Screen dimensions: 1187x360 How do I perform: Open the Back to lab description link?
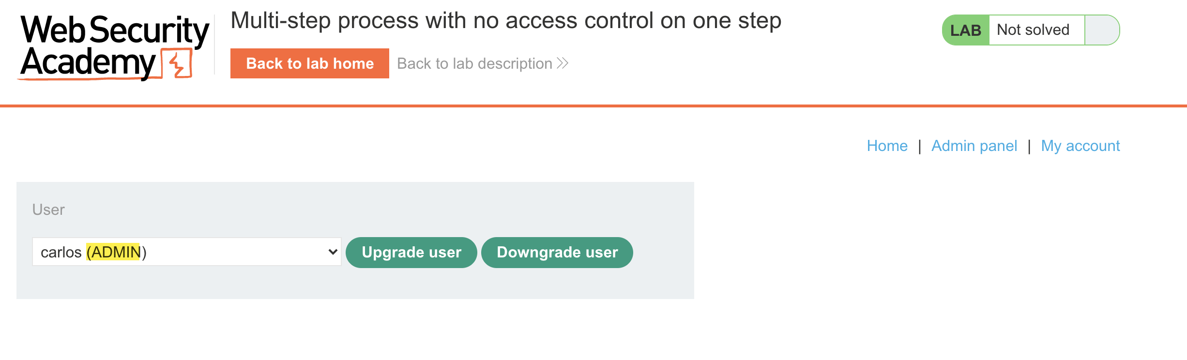(x=474, y=63)
